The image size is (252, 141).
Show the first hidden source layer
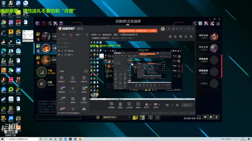coord(59,39)
